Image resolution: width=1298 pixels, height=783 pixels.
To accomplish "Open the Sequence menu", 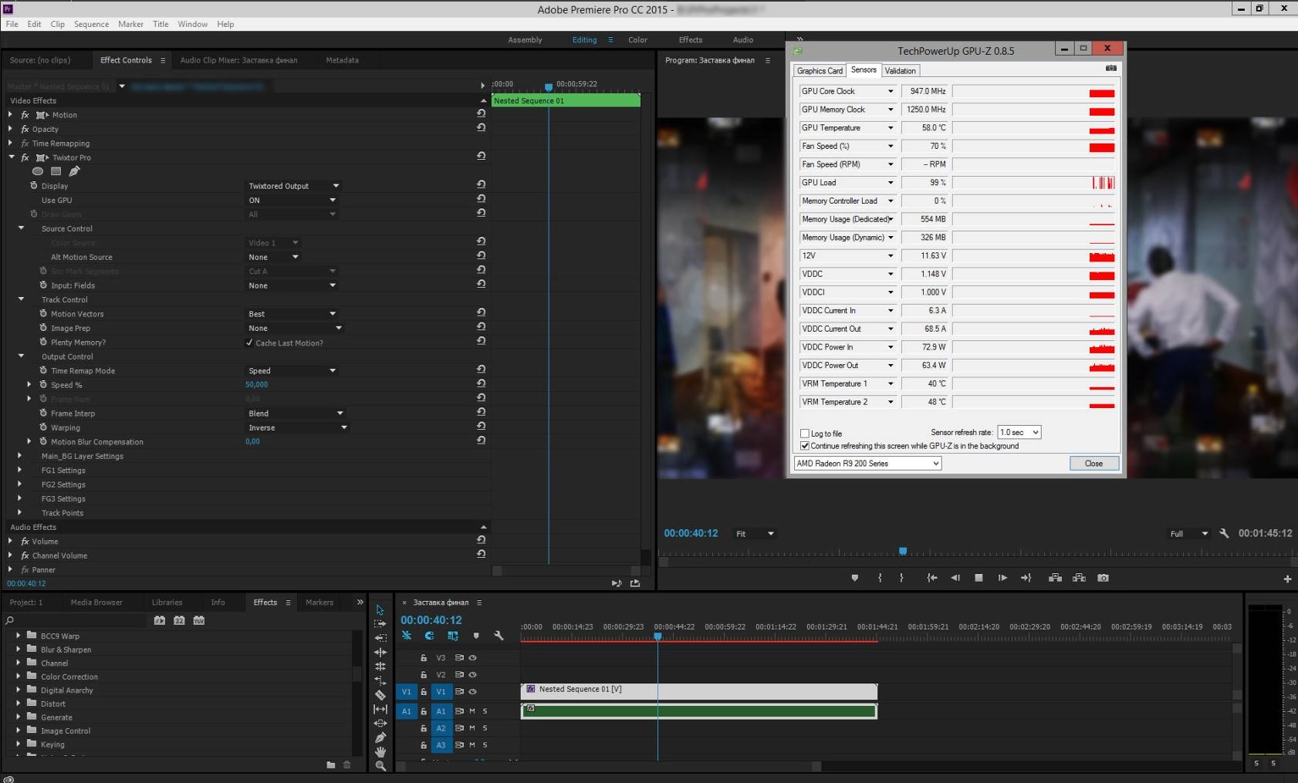I will tap(91, 24).
